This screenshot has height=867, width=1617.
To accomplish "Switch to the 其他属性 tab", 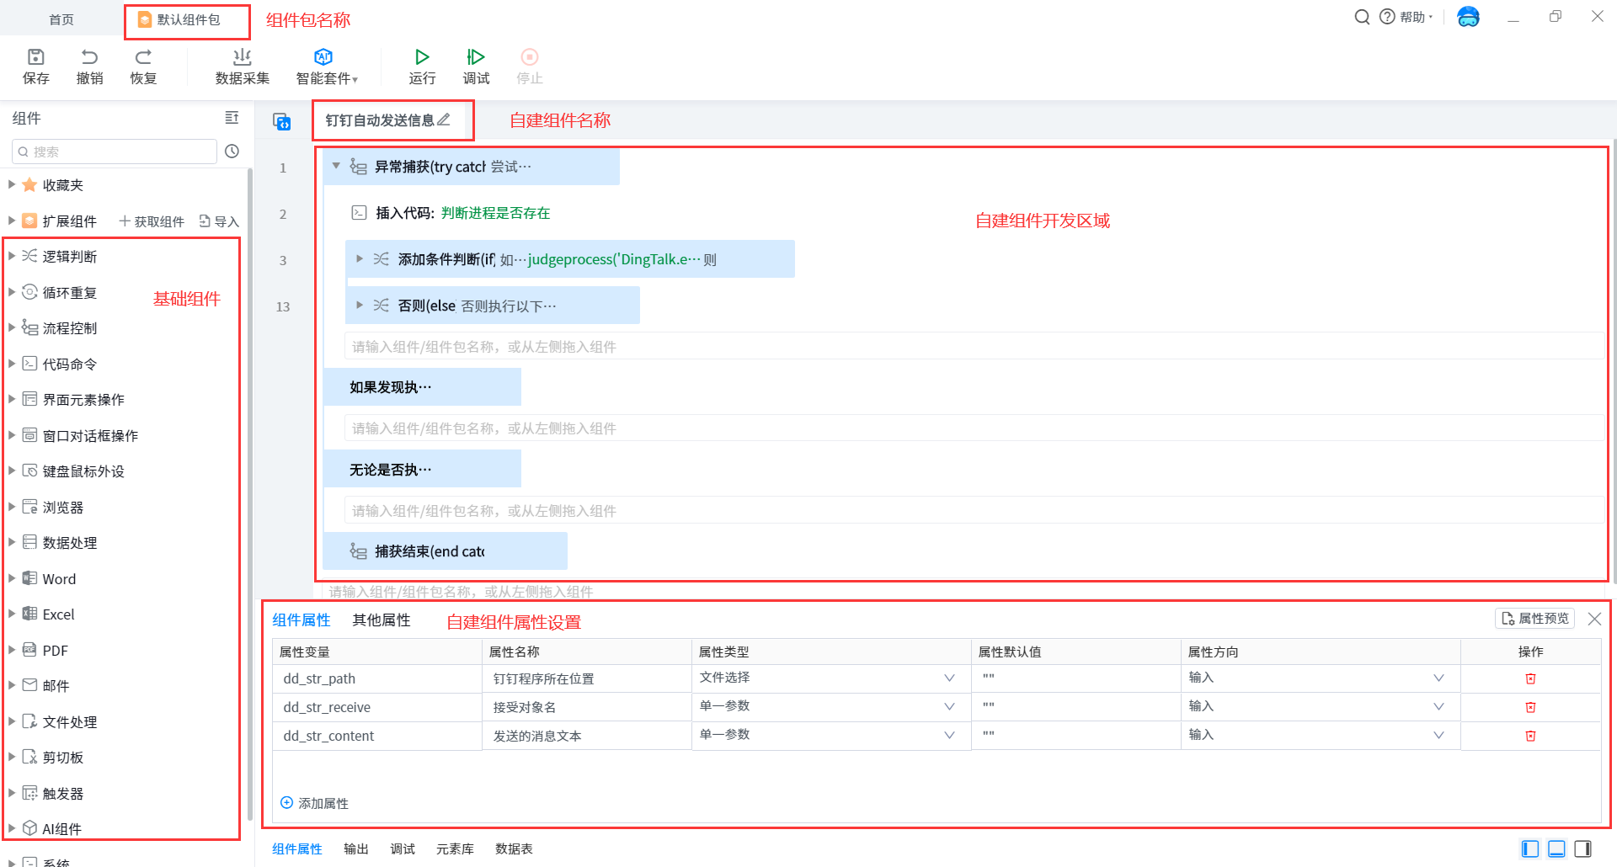I will [381, 620].
